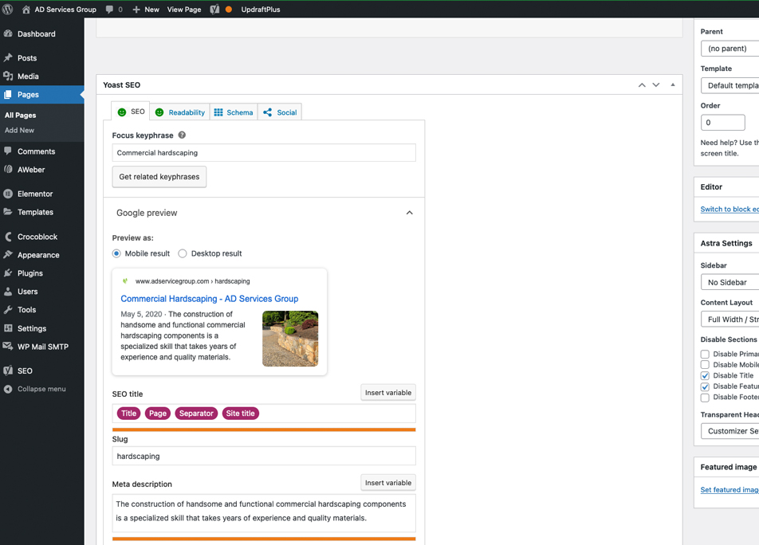
Task: Open the Yoast icon in the admin bar
Action: click(214, 10)
